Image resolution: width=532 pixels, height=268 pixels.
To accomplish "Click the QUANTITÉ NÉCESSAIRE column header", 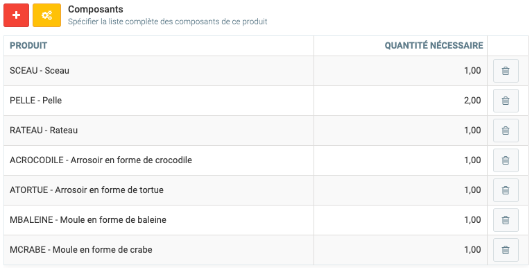I will tap(434, 46).
